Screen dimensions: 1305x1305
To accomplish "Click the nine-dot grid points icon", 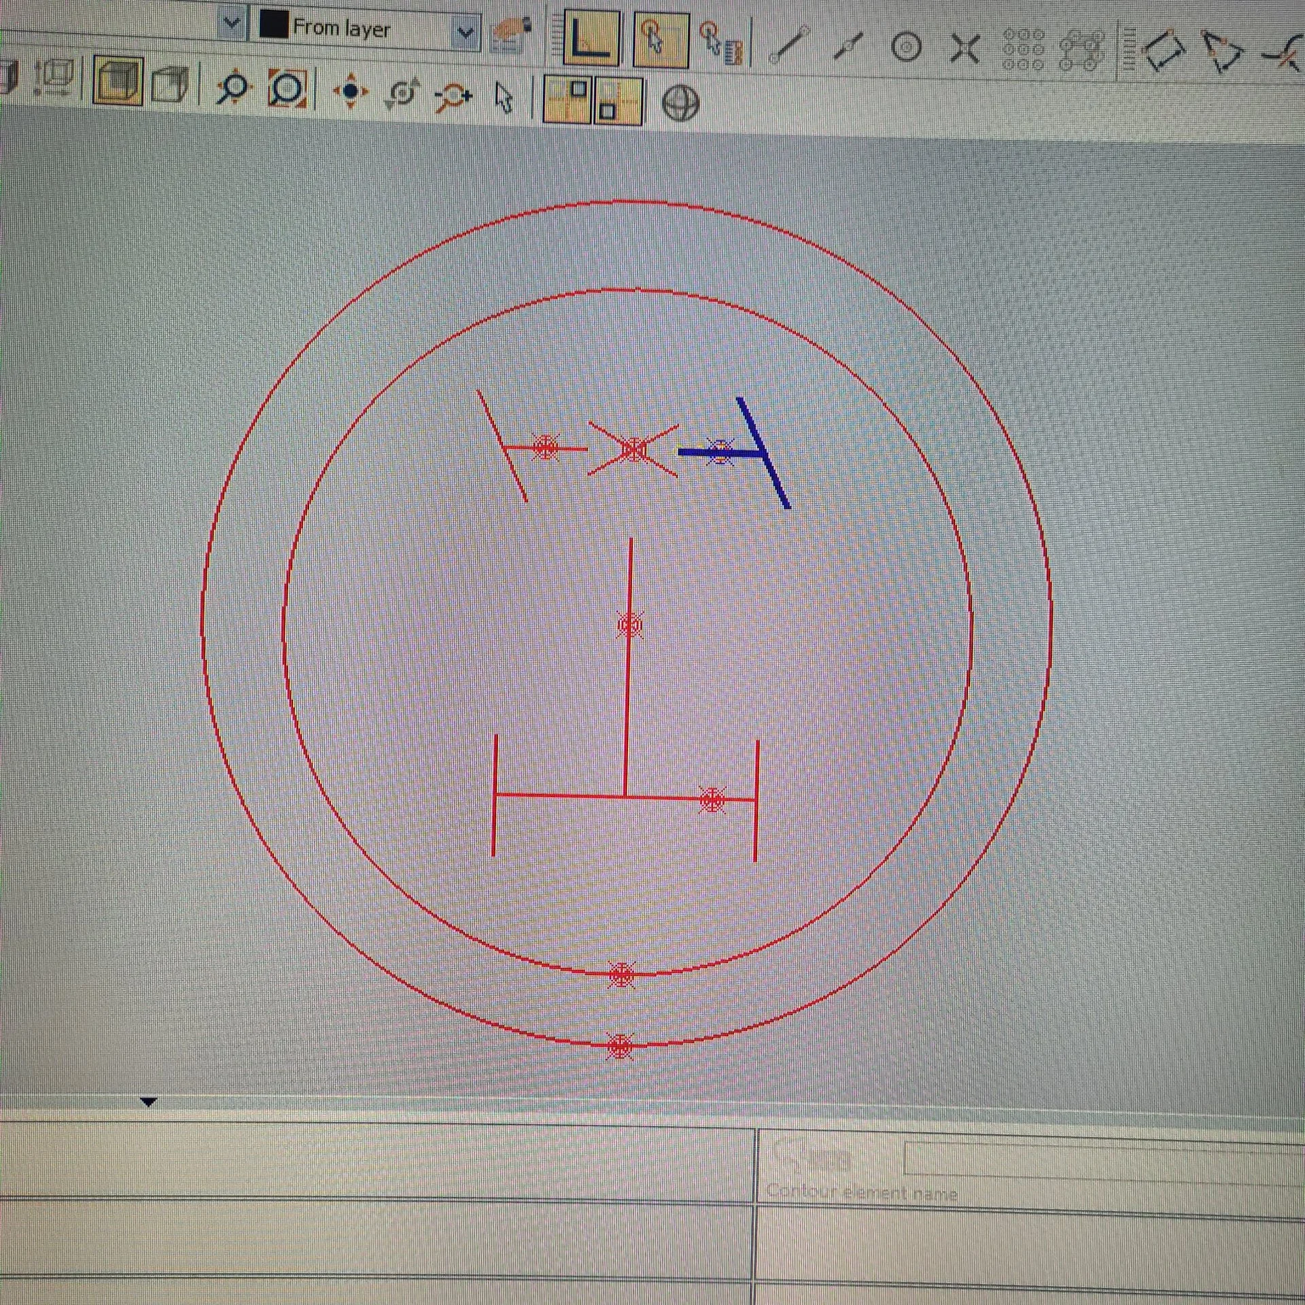I will coord(1023,50).
